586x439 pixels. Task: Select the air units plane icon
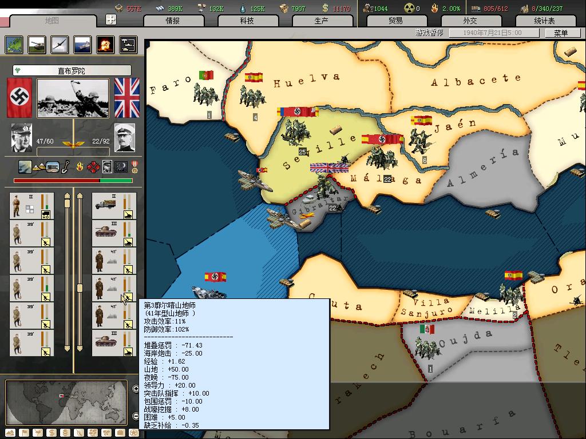click(x=60, y=45)
